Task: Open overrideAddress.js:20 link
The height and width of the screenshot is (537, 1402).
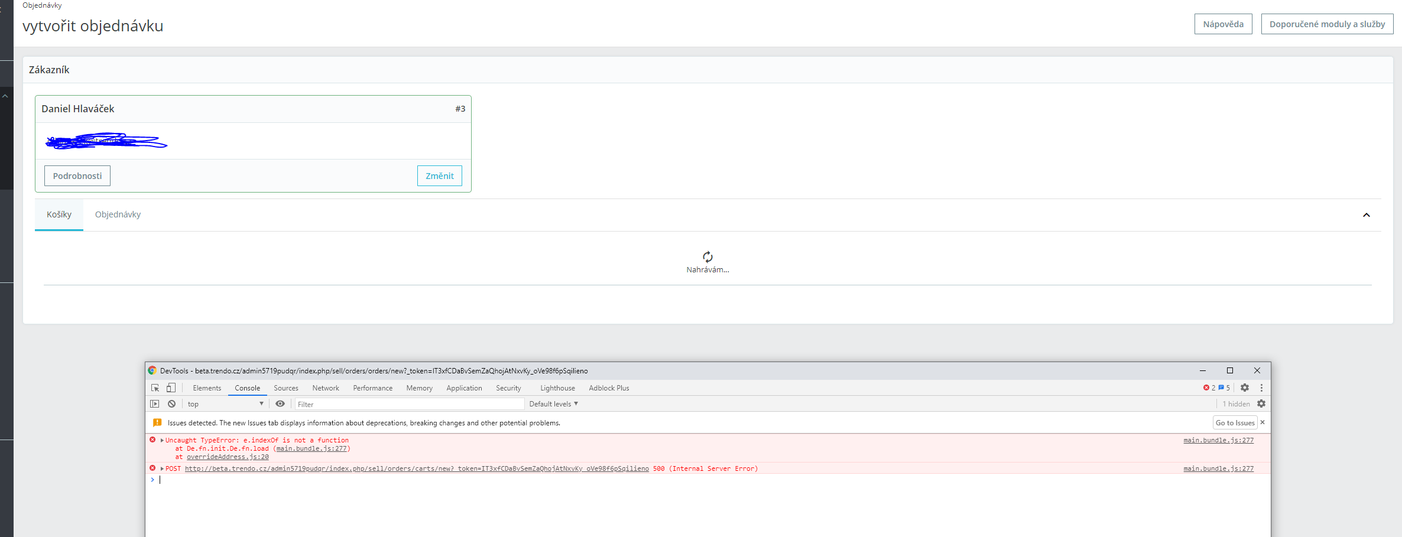Action: 228,457
